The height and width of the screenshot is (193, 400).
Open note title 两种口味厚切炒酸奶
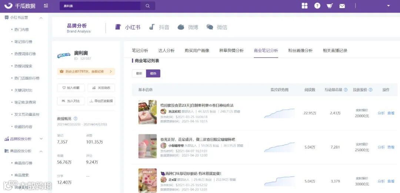coord(191,174)
